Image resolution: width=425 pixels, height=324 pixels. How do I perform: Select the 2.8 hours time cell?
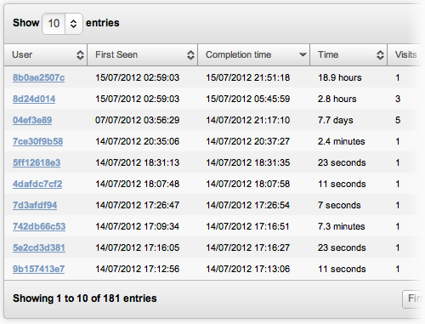pyautogui.click(x=337, y=99)
